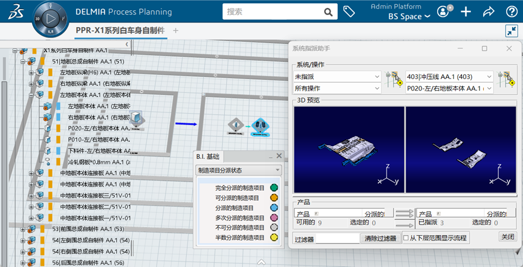Click right 产品 column header
Screen dimensions: 523x267
click(450, 213)
